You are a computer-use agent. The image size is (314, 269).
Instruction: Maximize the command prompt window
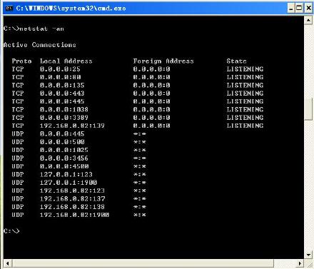pos(299,9)
